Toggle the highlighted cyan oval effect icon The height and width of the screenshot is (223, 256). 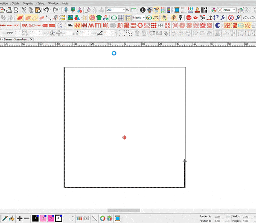pos(241,26)
